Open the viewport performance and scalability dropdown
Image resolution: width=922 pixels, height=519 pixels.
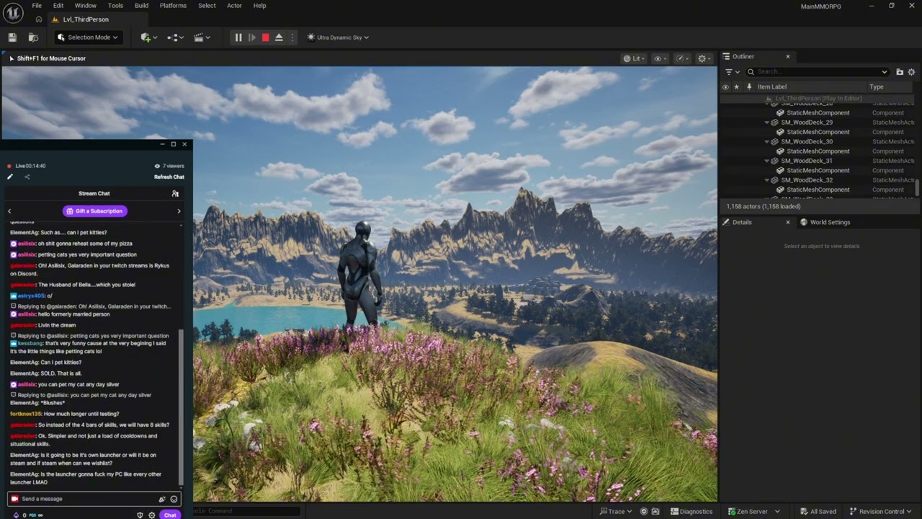682,58
